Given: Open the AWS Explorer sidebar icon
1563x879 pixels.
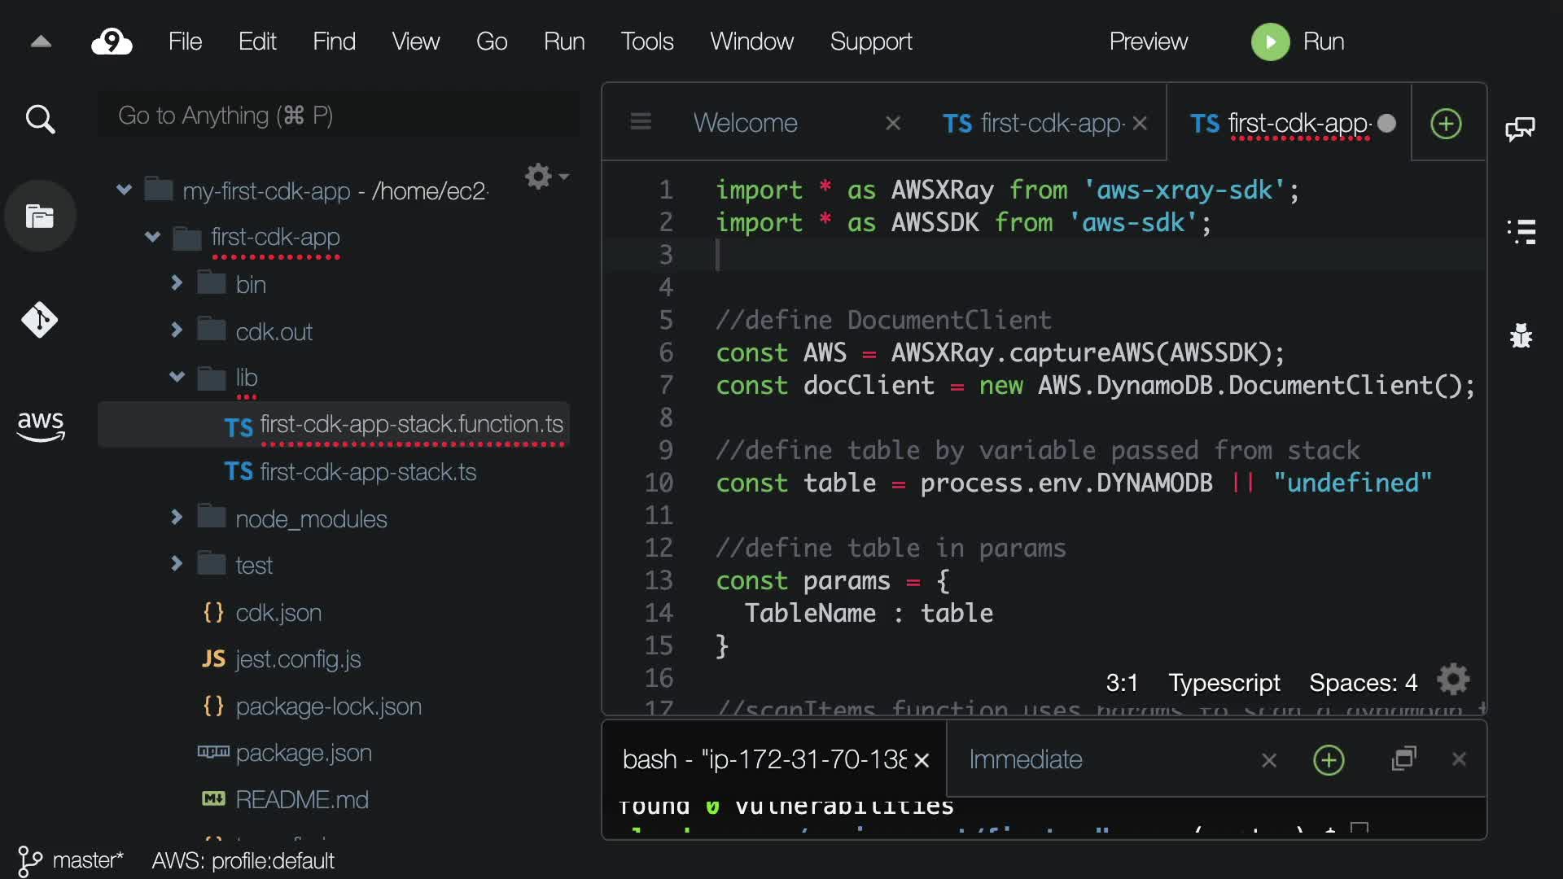Looking at the screenshot, I should click(x=40, y=425).
